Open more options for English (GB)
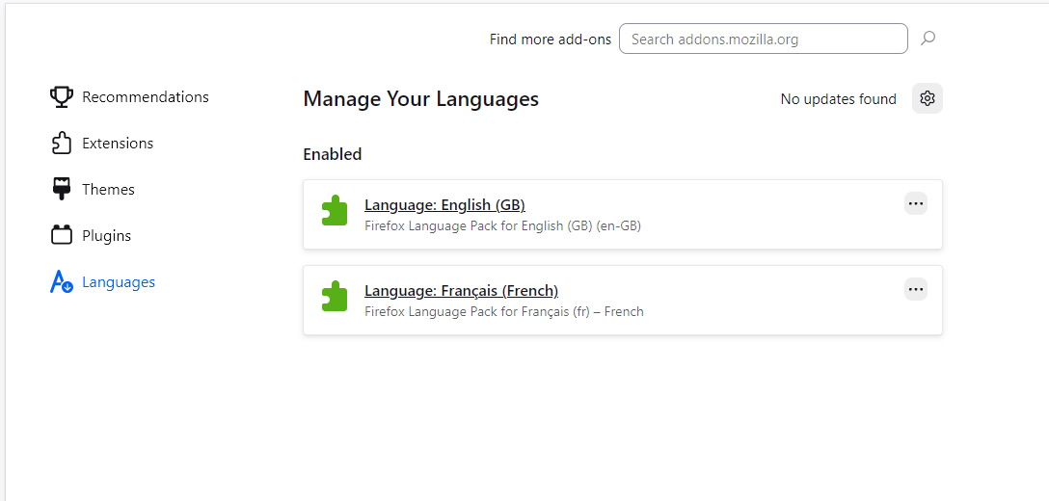Screen dimensions: 1049x501 coord(916,203)
